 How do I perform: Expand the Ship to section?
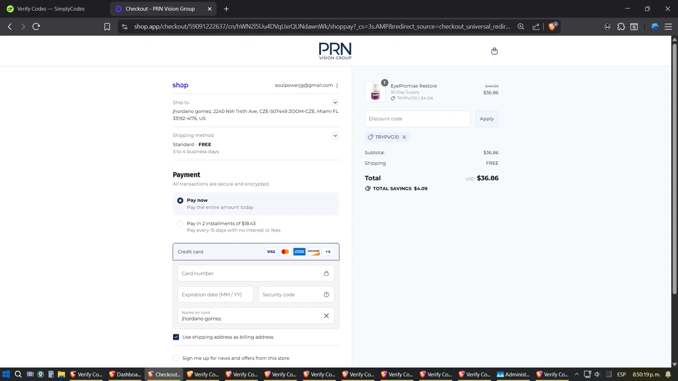pos(335,102)
